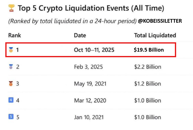Click the Jan 10, 2021 date

coord(89,117)
